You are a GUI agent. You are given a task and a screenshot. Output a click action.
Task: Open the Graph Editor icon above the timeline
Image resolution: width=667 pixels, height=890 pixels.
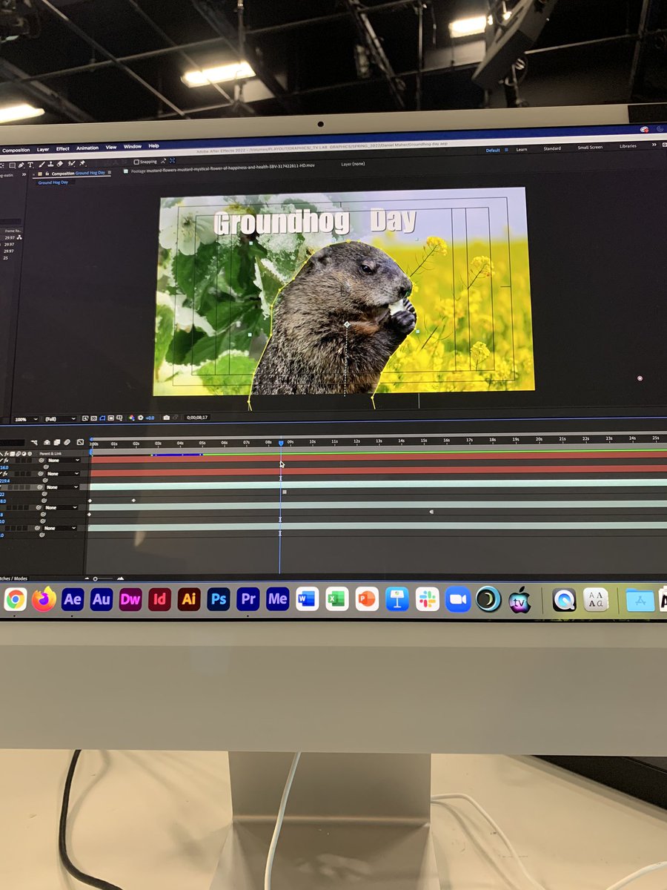click(x=81, y=440)
